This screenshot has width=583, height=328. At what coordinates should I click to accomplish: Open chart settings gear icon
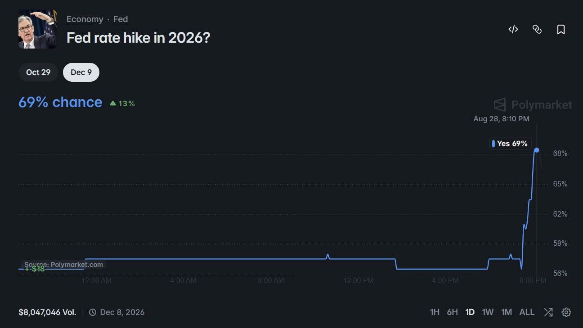(x=566, y=312)
